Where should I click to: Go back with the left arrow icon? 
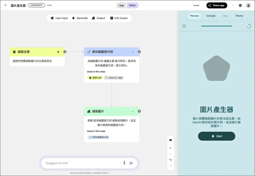click(x=6, y=5)
